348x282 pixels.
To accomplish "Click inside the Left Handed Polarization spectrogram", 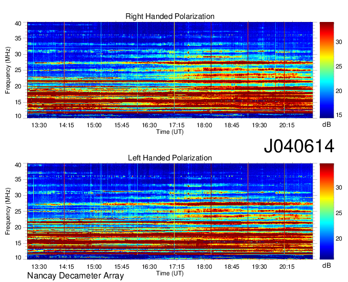I will tap(170, 212).
